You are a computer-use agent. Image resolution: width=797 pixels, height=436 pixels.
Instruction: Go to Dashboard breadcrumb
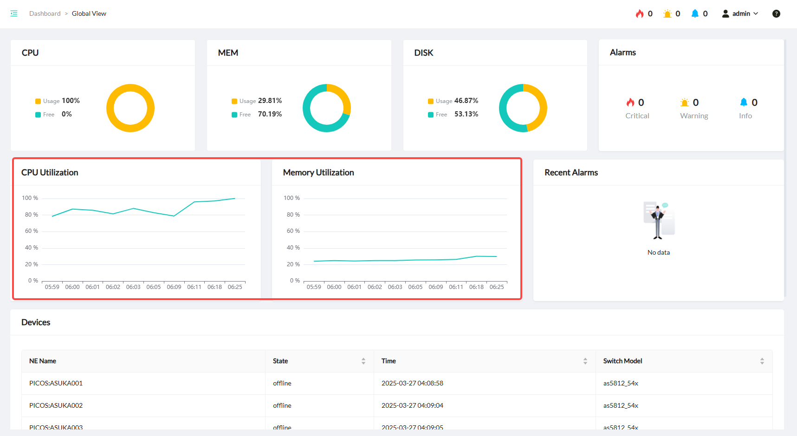point(45,13)
